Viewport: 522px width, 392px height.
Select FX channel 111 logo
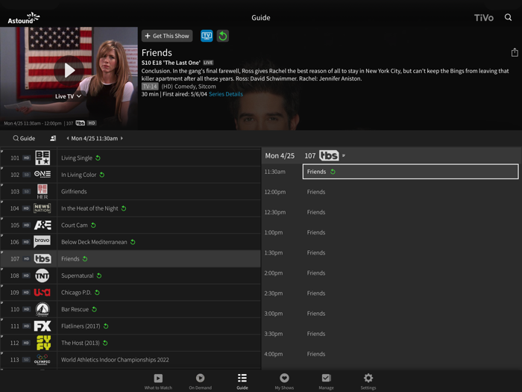pos(43,326)
